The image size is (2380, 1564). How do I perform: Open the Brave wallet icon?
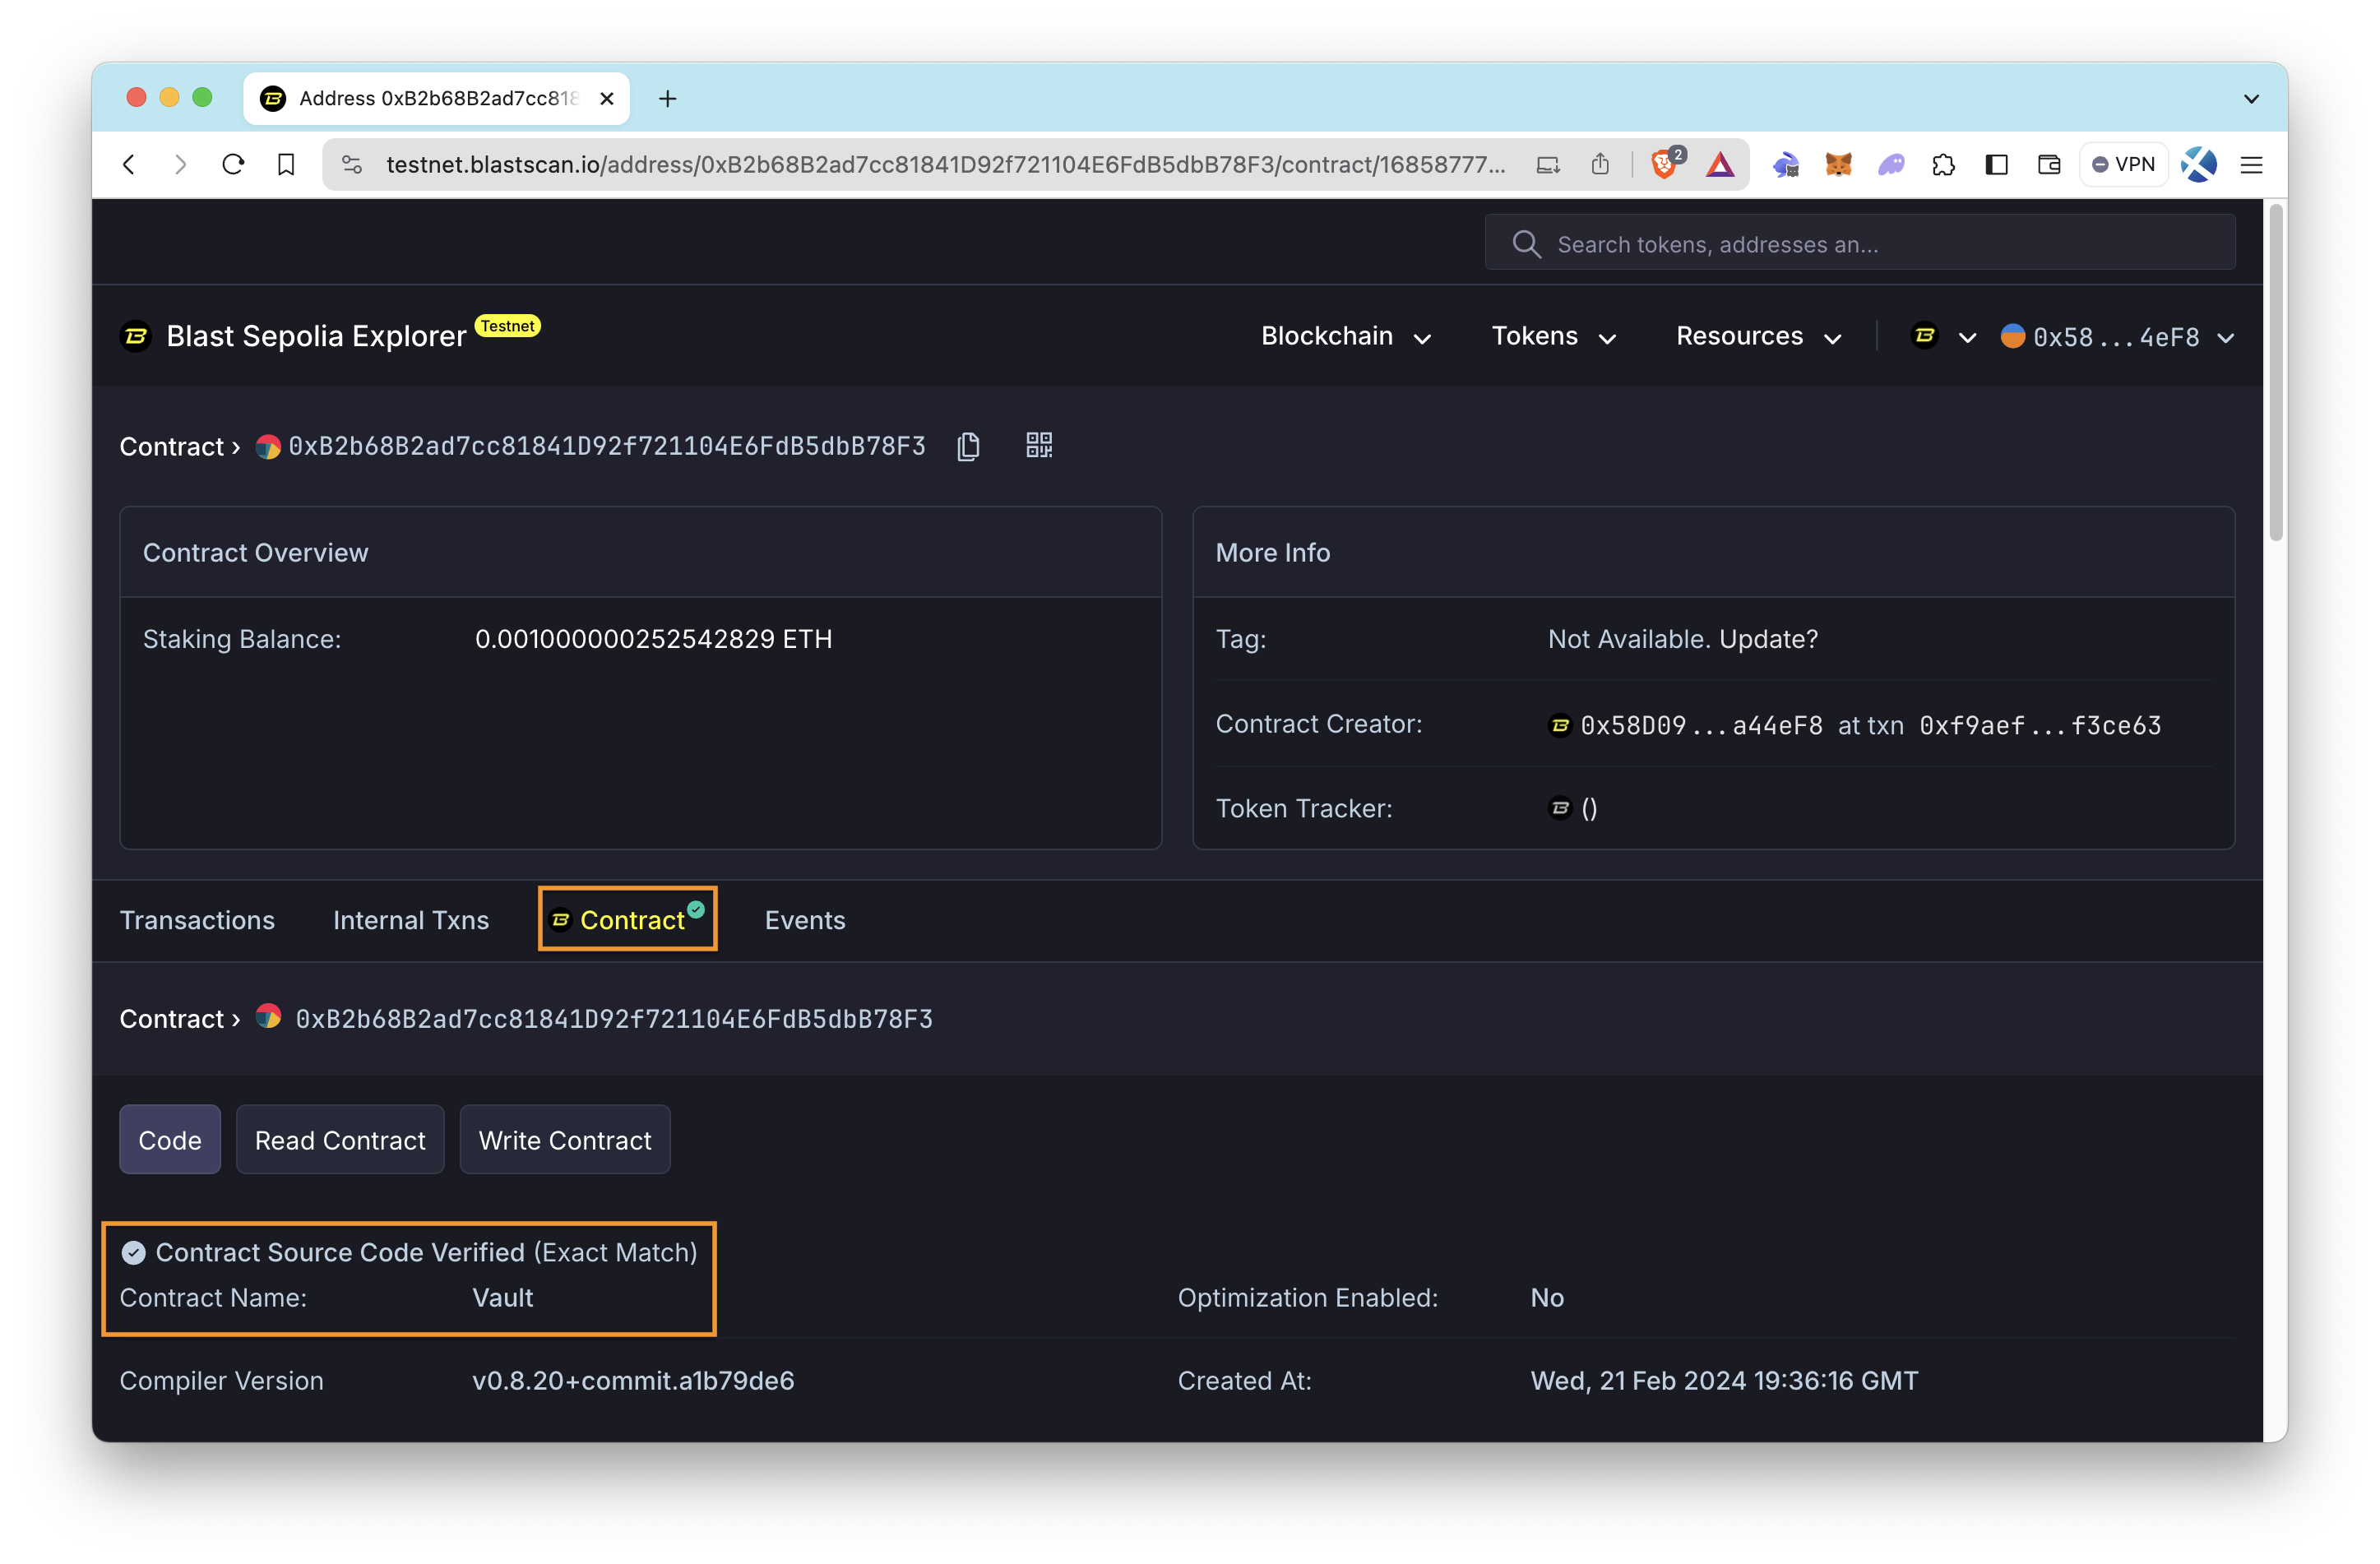point(2048,164)
